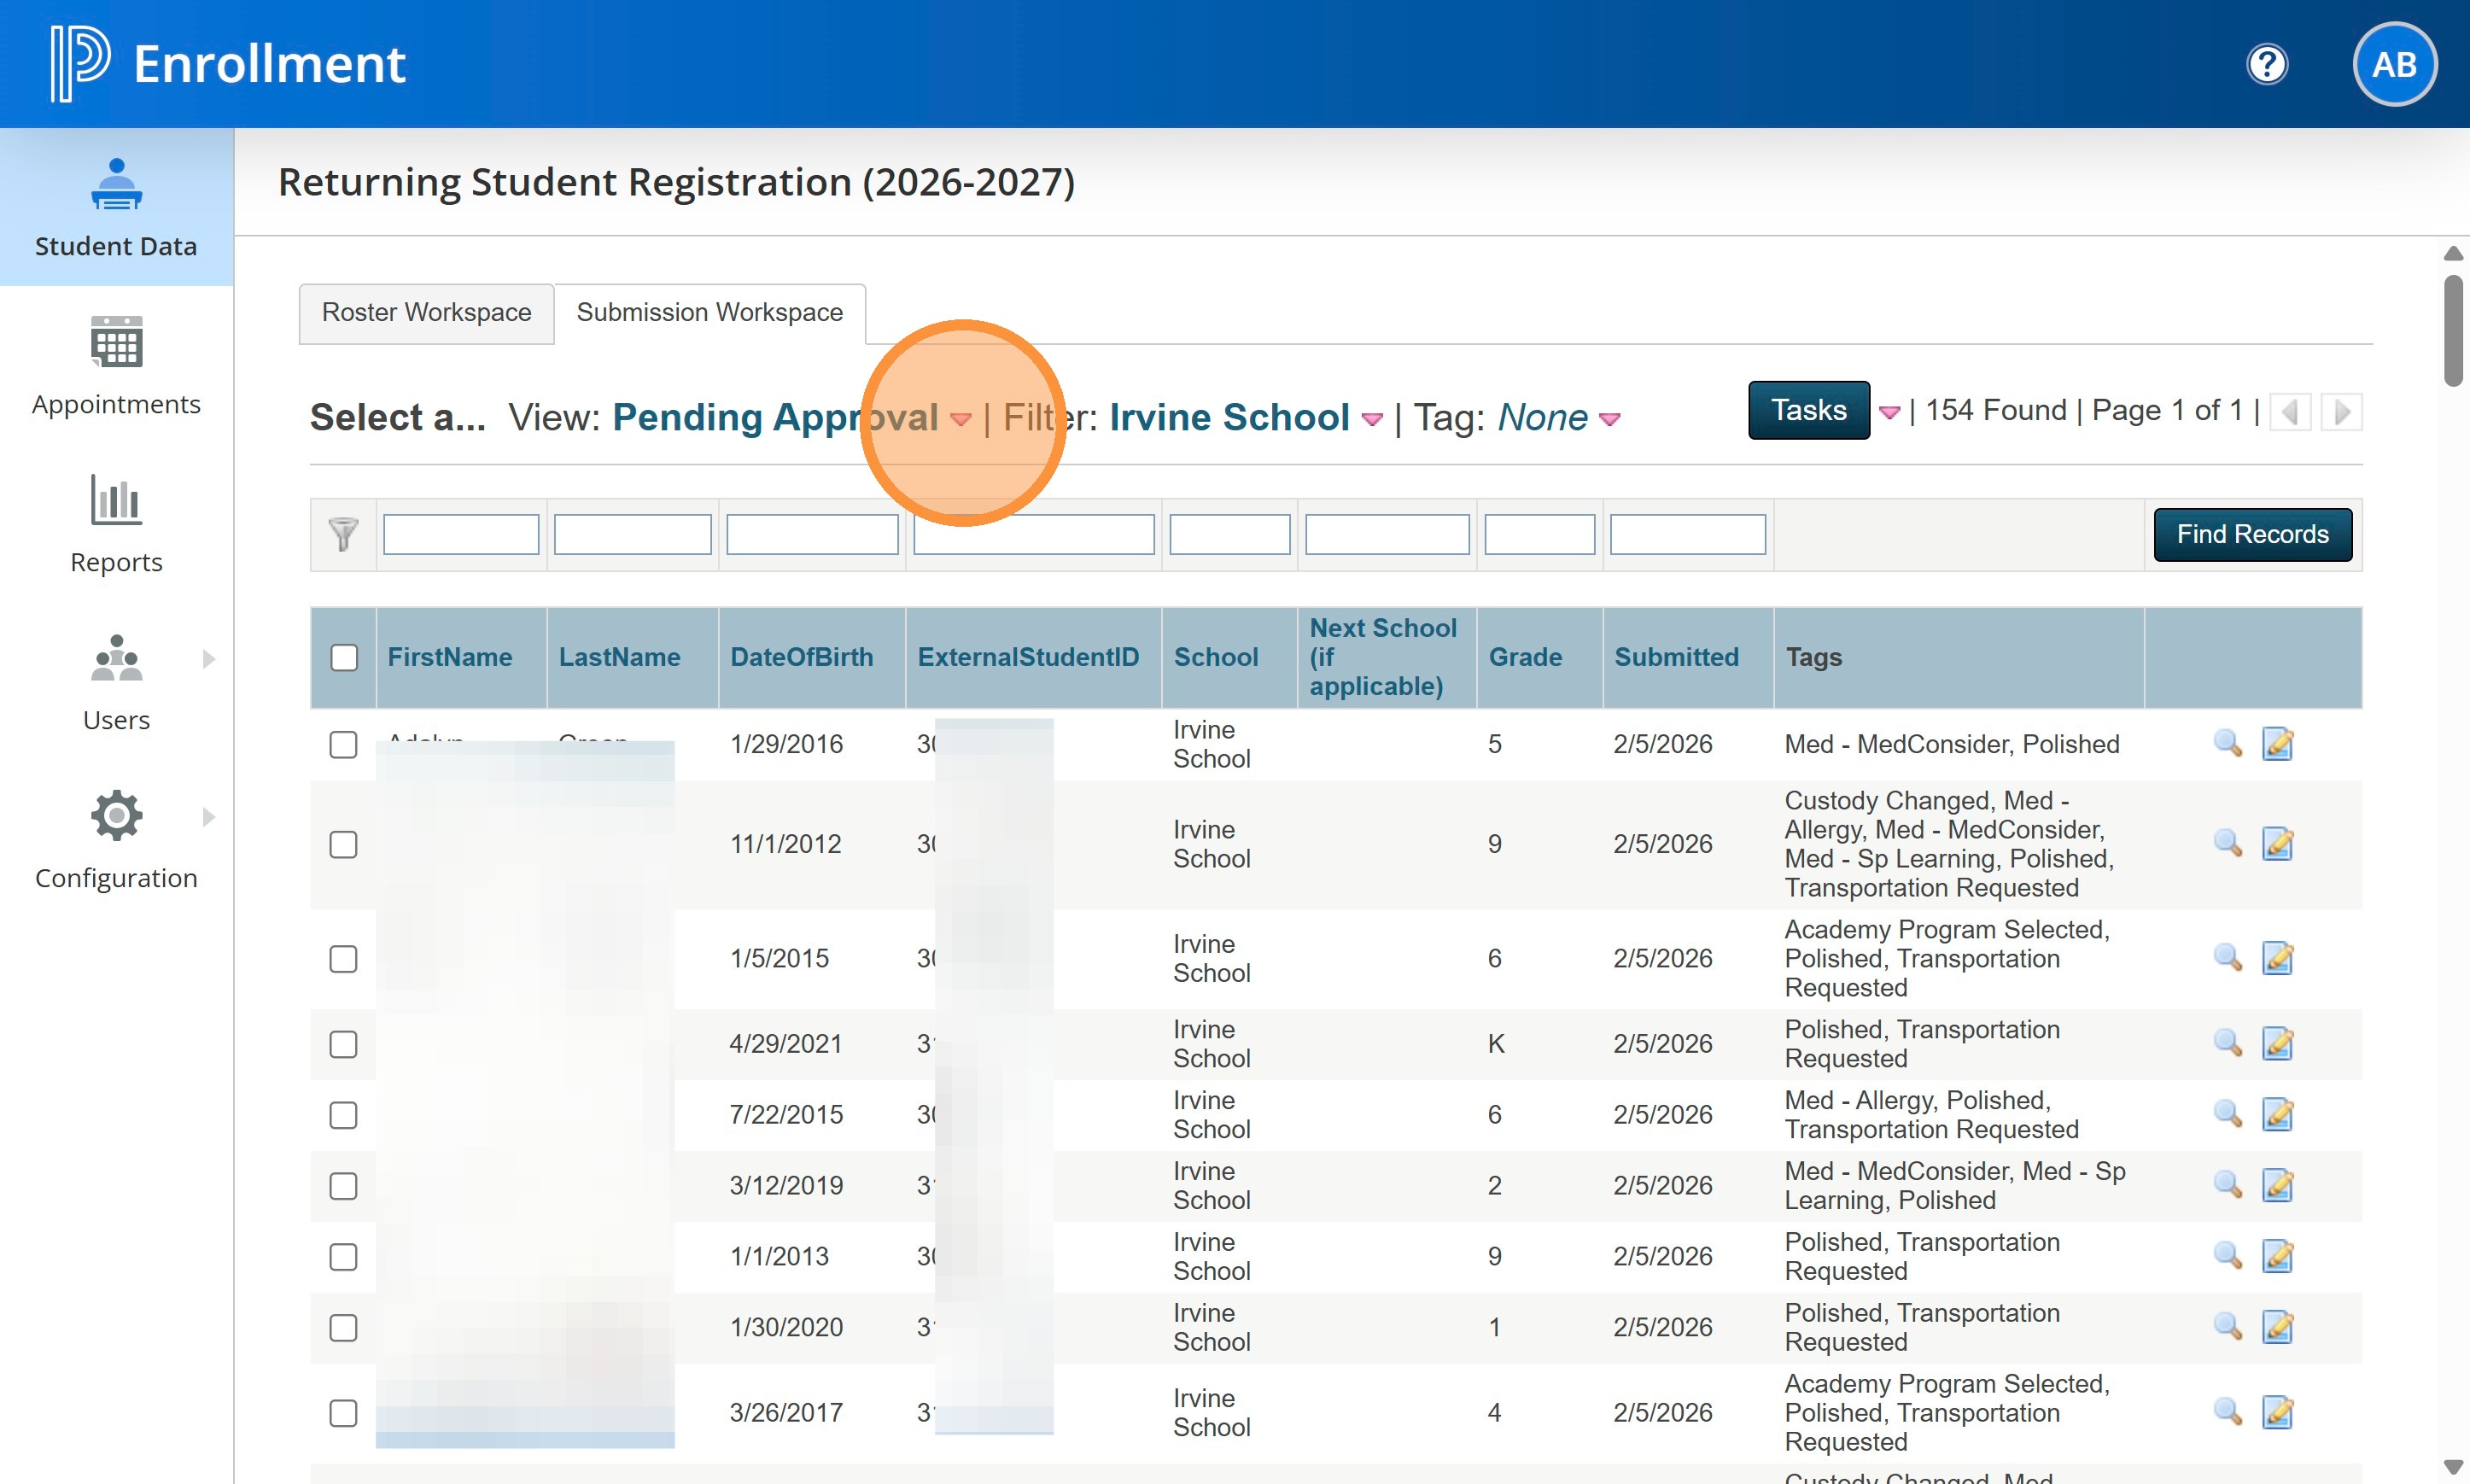Viewport: 2470px width, 1484px height.
Task: Select the Submission Workspace tab
Action: click(x=709, y=313)
